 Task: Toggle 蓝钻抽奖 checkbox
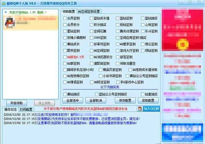(x=143, y=18)
